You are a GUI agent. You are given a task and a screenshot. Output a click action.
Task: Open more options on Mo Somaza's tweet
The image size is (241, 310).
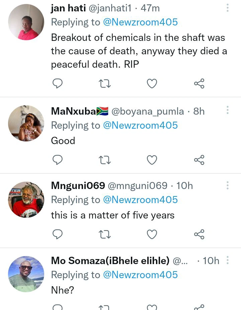(x=228, y=260)
